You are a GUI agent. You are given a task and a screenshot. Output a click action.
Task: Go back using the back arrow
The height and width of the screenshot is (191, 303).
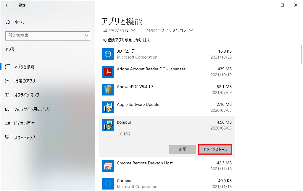tap(7, 5)
